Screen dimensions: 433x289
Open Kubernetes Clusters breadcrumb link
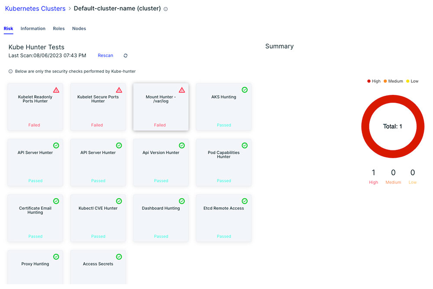(36, 9)
